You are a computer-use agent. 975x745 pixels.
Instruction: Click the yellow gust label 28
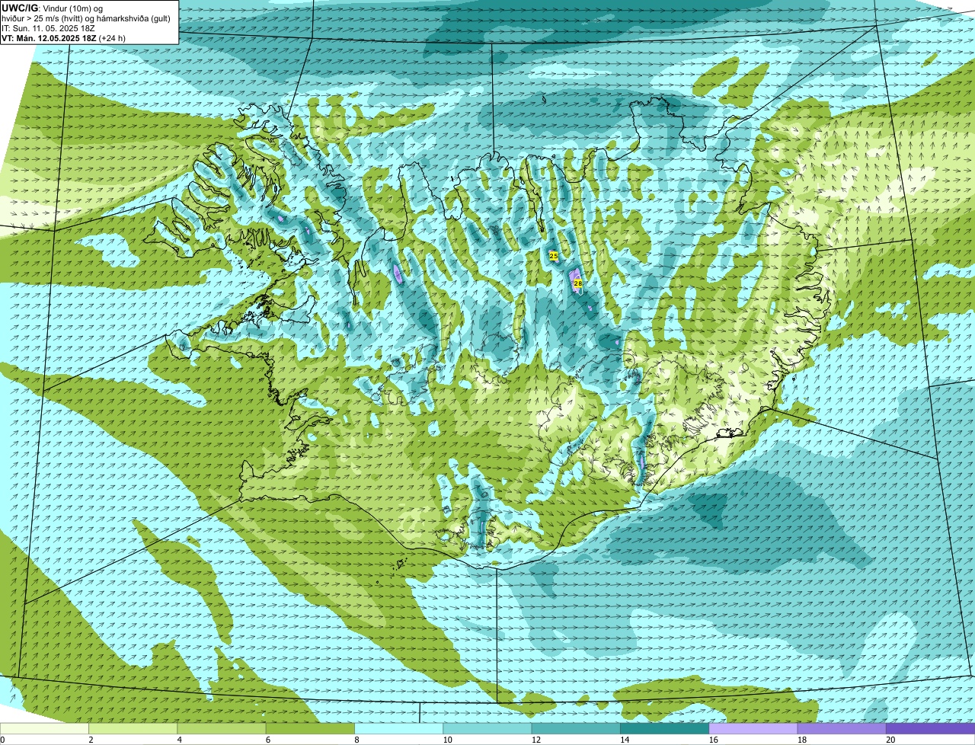(x=577, y=283)
